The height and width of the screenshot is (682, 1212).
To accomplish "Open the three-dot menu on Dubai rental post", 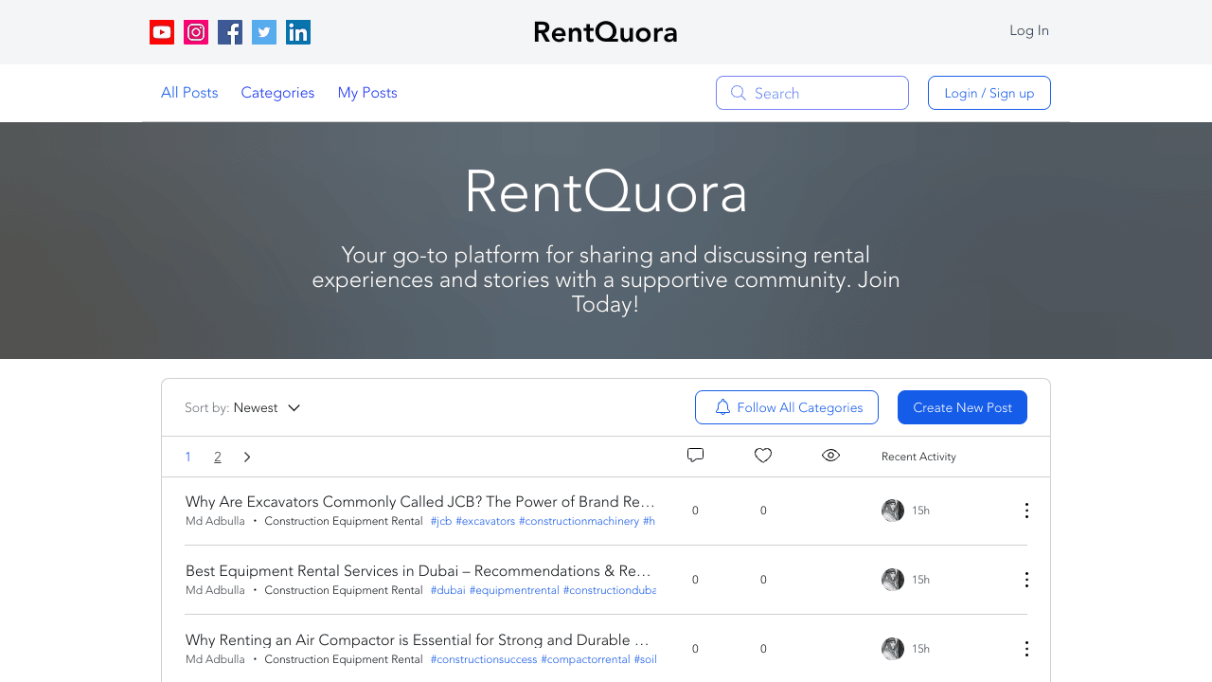I will coord(1026,580).
